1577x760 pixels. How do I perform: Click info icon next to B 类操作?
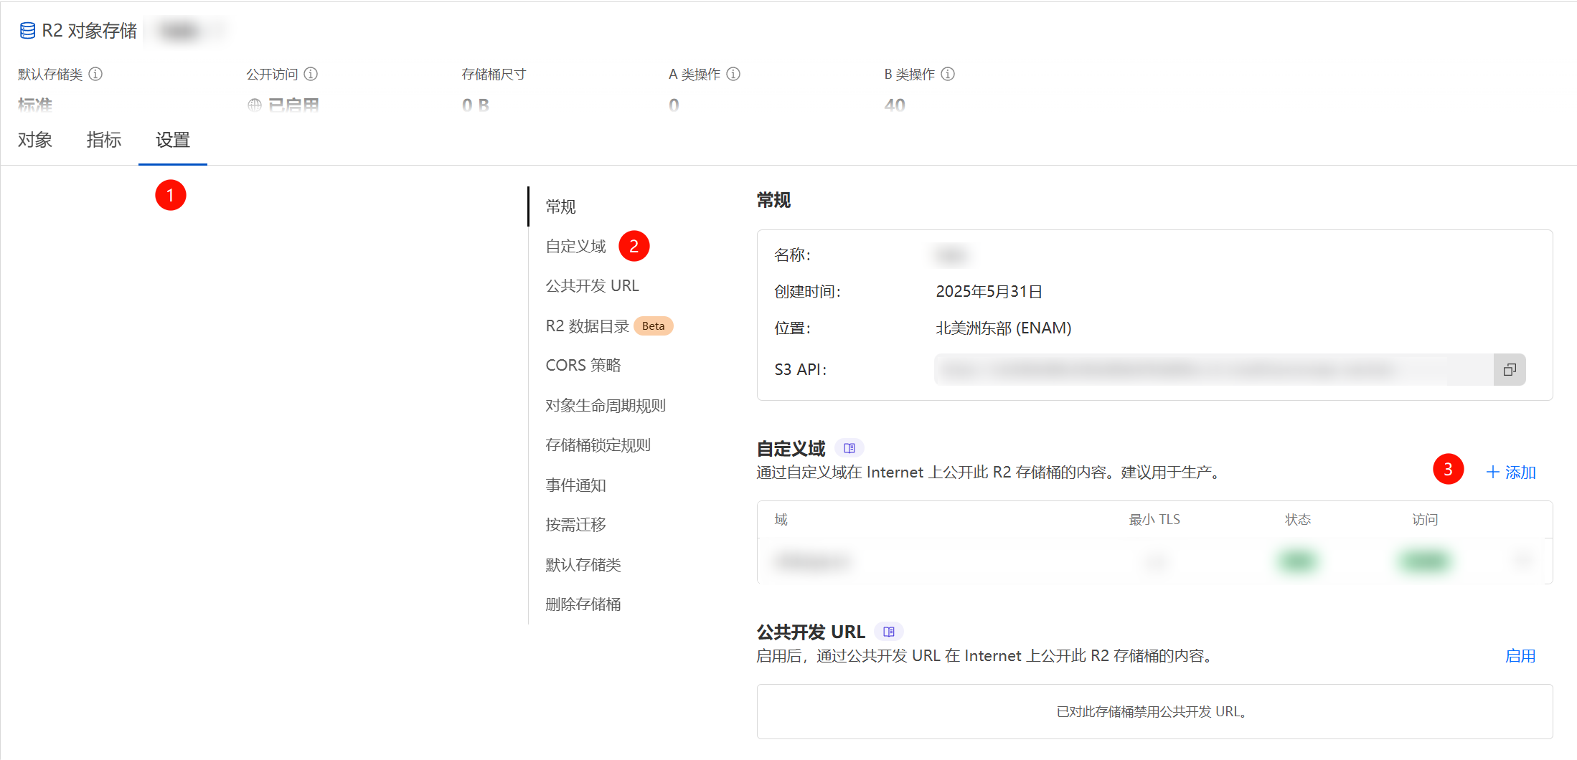948,74
